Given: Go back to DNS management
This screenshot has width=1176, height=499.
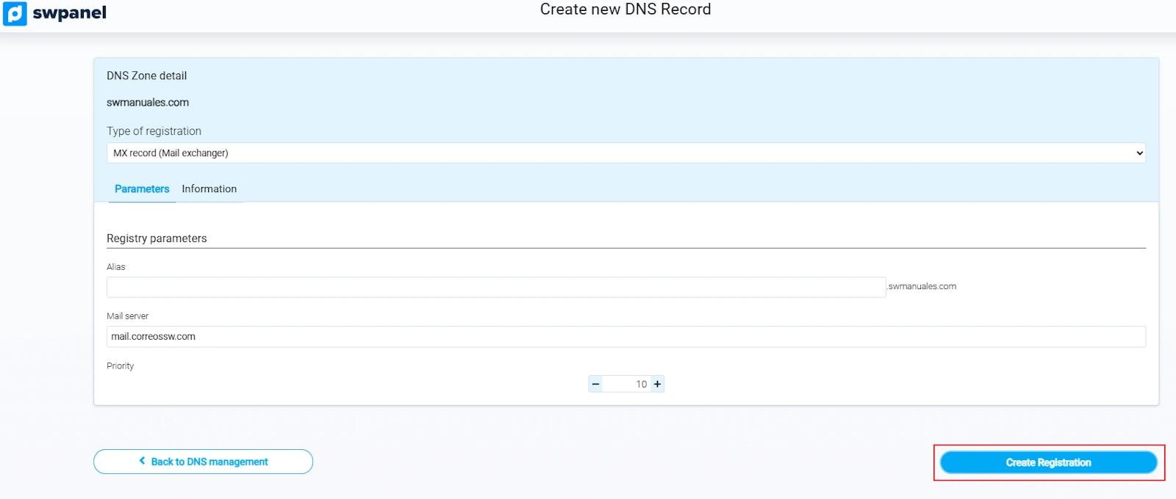Looking at the screenshot, I should (x=203, y=462).
